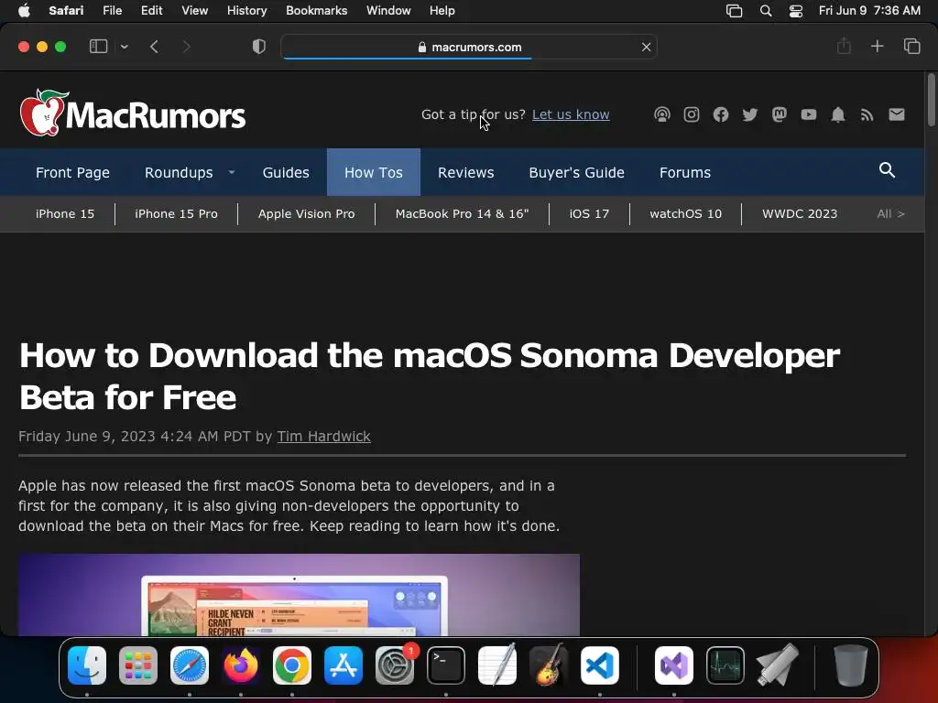The width and height of the screenshot is (938, 703).
Task: Go back with Safari's back arrow
Action: coord(154,47)
